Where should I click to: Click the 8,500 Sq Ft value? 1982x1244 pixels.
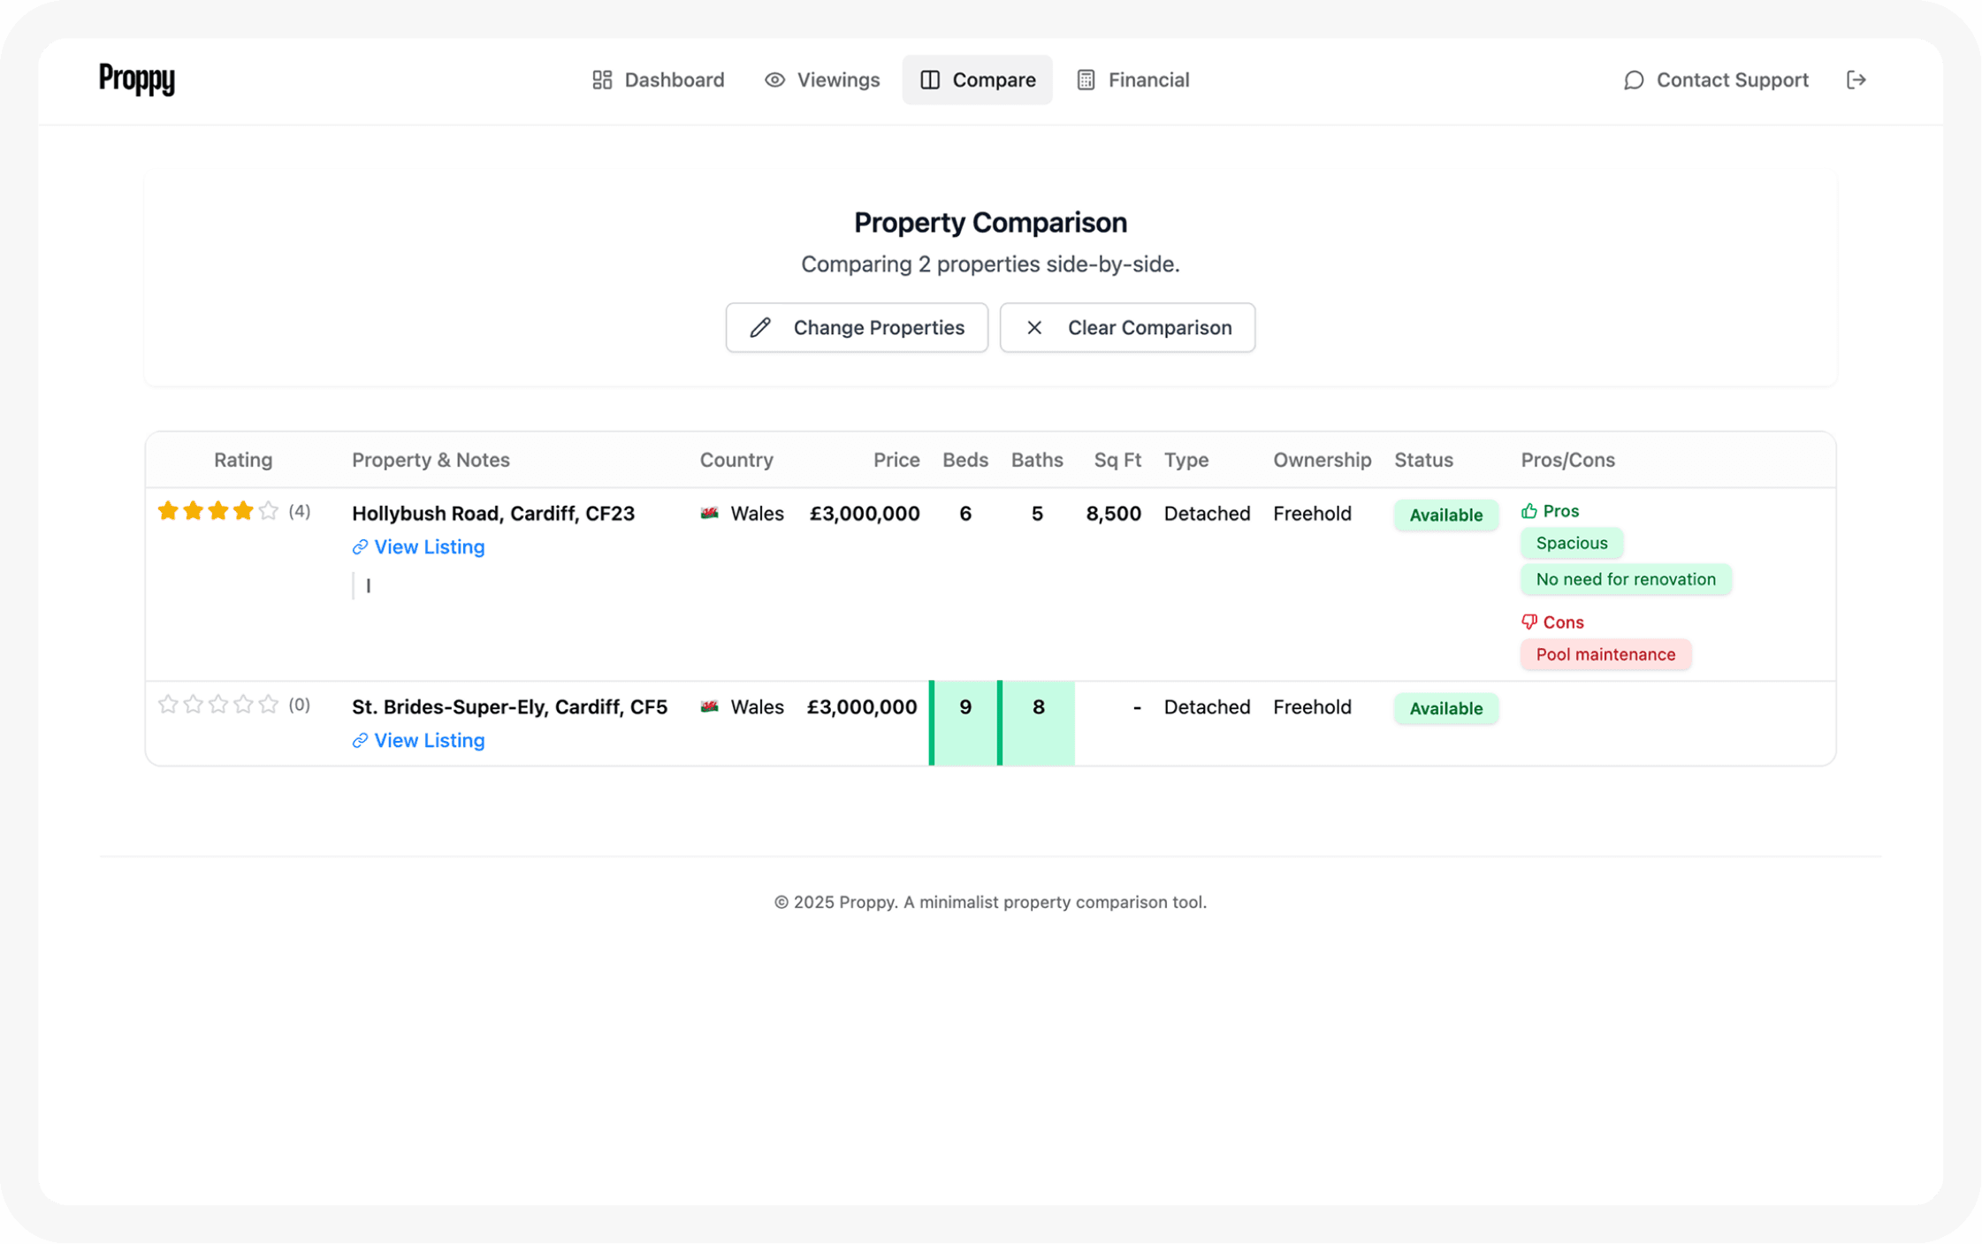pyautogui.click(x=1113, y=514)
